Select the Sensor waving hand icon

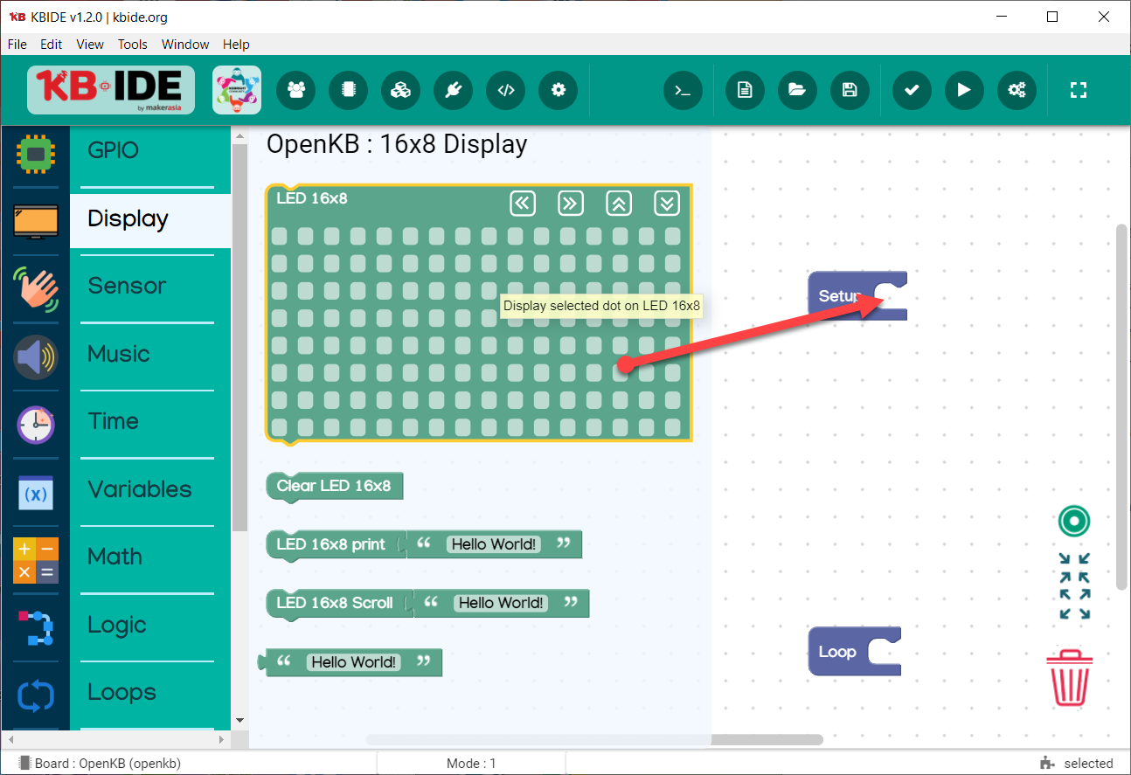coord(36,289)
